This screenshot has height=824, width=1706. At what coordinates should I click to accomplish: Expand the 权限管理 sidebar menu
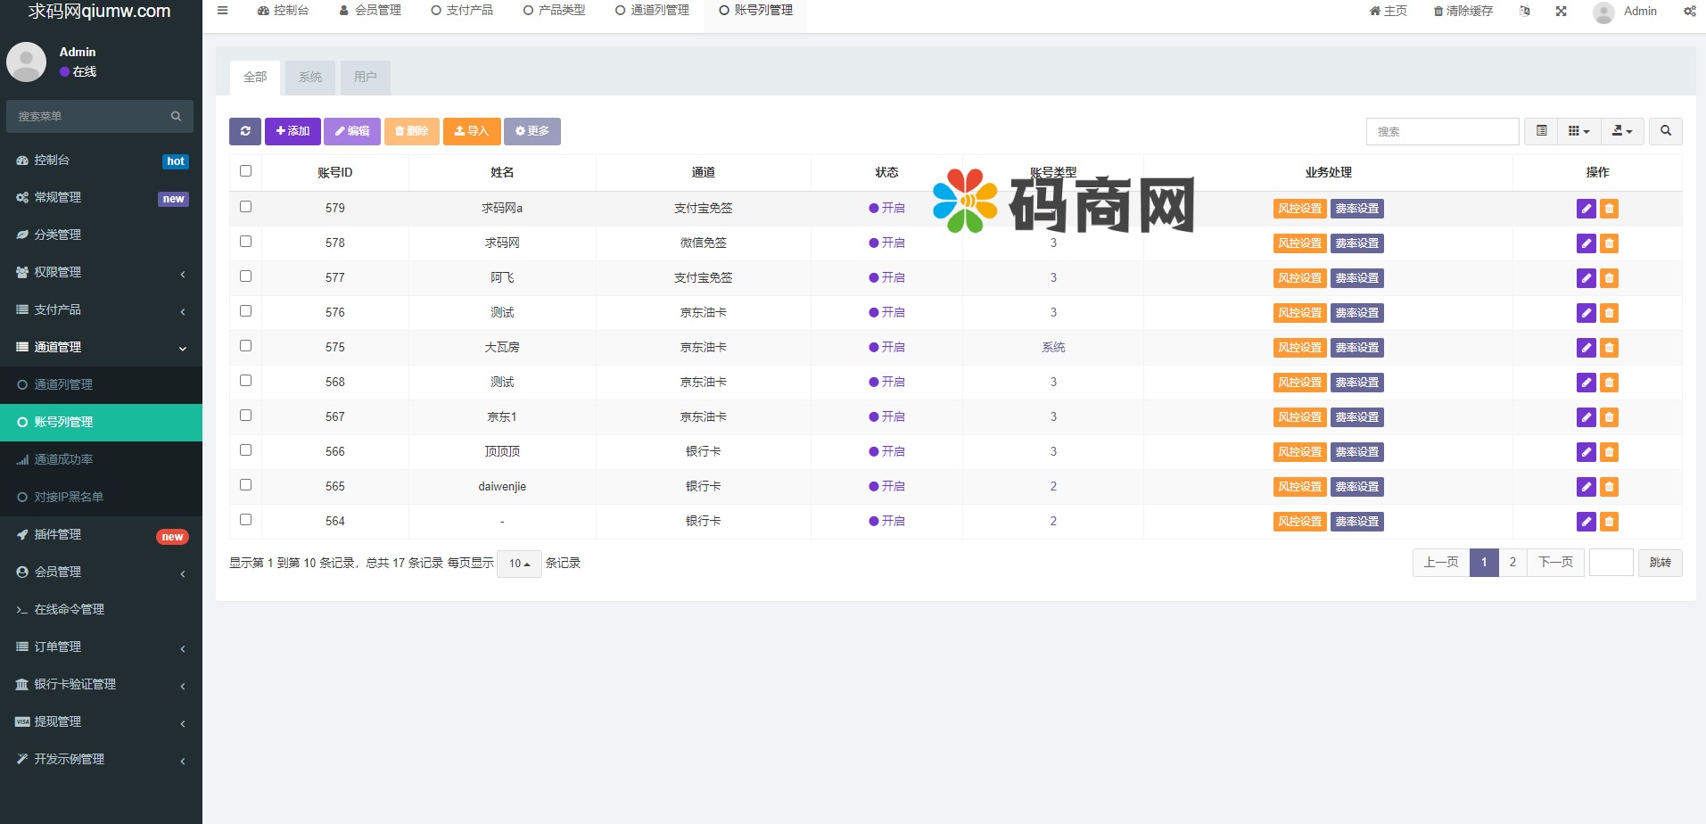[101, 272]
